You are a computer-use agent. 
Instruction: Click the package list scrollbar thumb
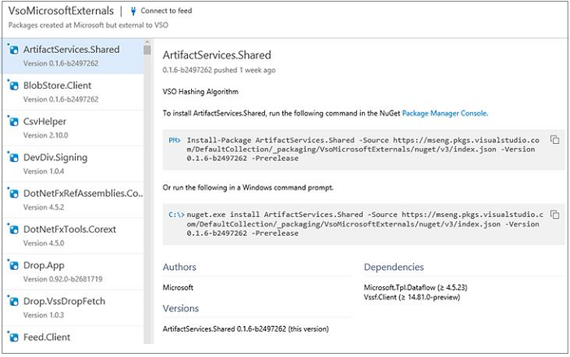(147, 50)
